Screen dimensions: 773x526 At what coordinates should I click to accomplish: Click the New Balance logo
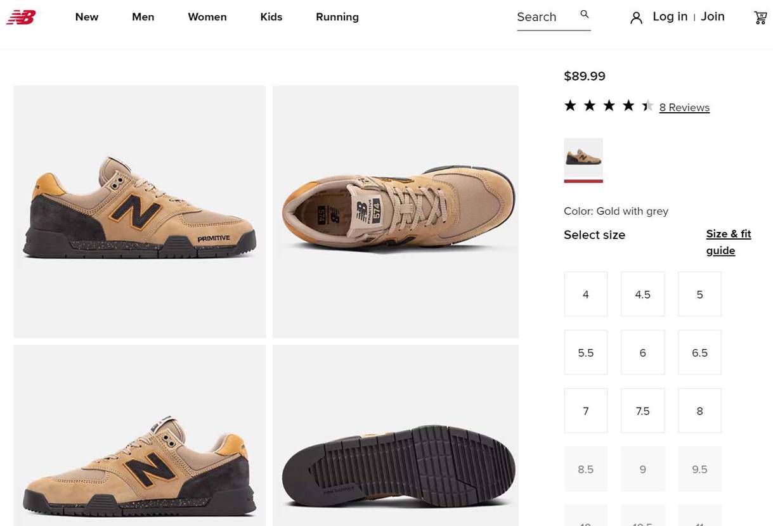(x=21, y=17)
